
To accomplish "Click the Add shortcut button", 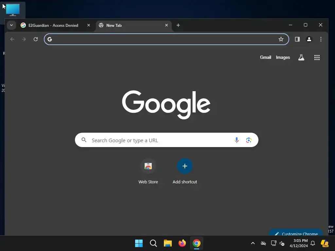I will click(185, 171).
